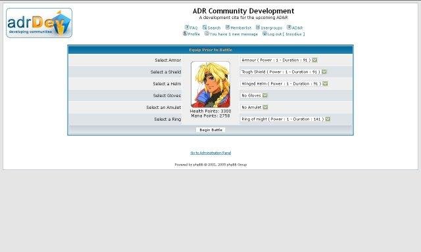421x252 pixels.
Task: Open the Profile link
Action: point(194,34)
